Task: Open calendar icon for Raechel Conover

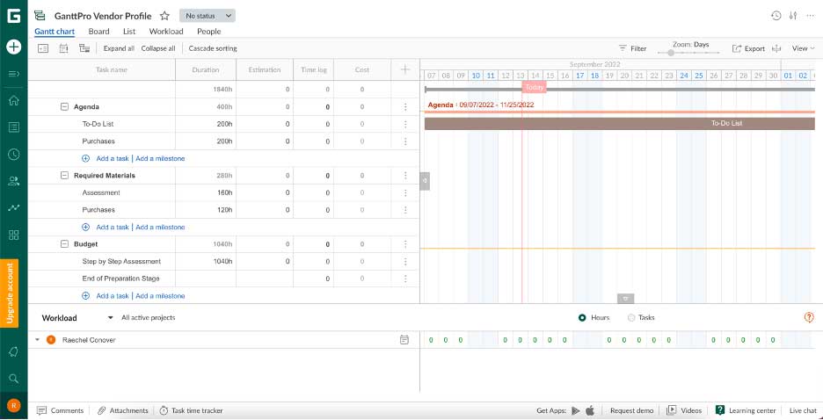Action: pyautogui.click(x=404, y=340)
